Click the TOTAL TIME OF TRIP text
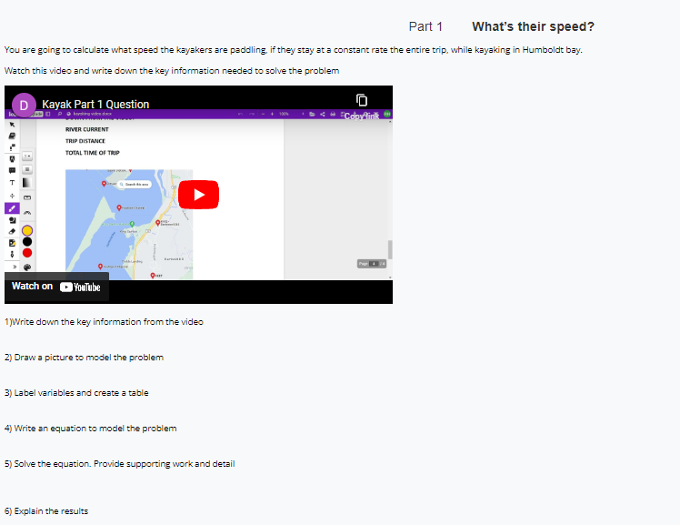The image size is (680, 525). coord(93,153)
